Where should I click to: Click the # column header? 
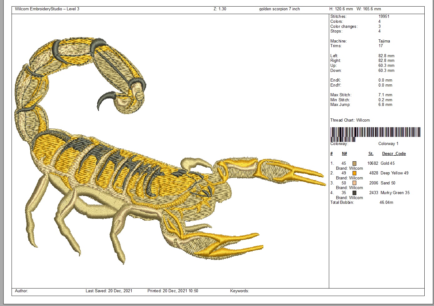332,154
